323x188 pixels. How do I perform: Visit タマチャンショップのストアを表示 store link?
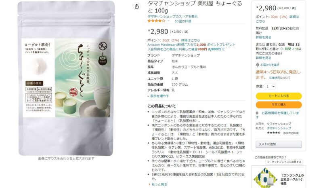pos(172,16)
